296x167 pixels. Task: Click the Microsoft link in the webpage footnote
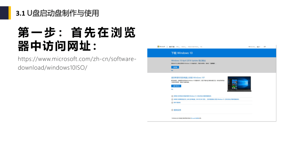point(196,118)
